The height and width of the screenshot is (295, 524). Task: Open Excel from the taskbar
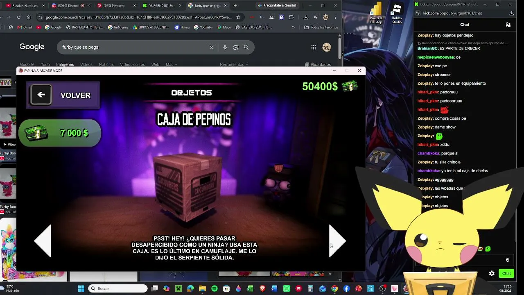pyautogui.click(x=250, y=288)
